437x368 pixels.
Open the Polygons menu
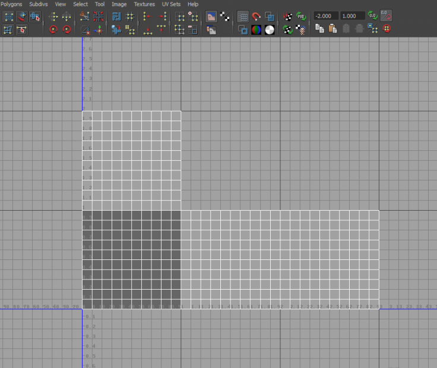[x=11, y=4]
